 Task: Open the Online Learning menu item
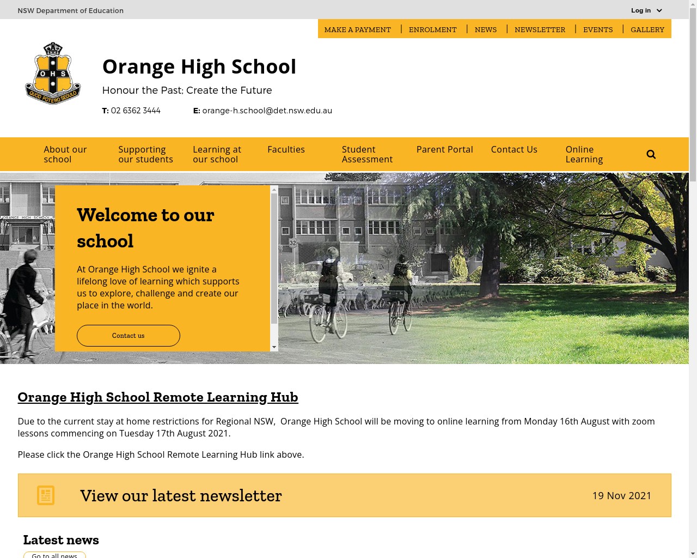[x=584, y=154]
